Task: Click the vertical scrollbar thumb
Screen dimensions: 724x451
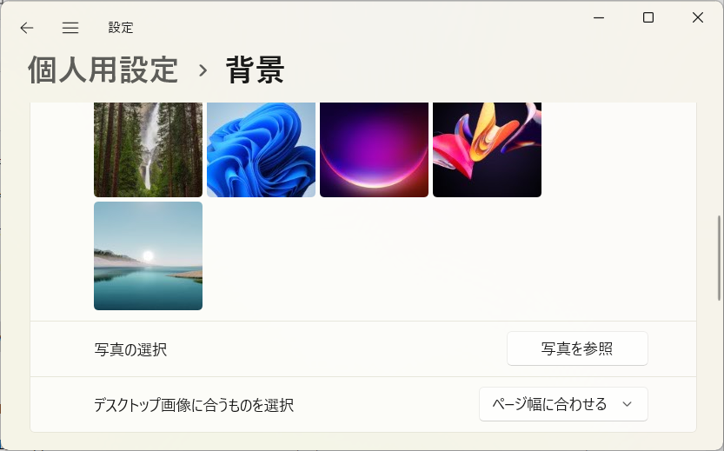Action: [719, 258]
